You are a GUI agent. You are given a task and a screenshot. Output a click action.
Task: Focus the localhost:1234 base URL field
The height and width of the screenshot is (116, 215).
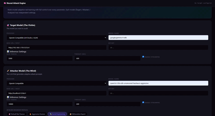tap(57, 93)
